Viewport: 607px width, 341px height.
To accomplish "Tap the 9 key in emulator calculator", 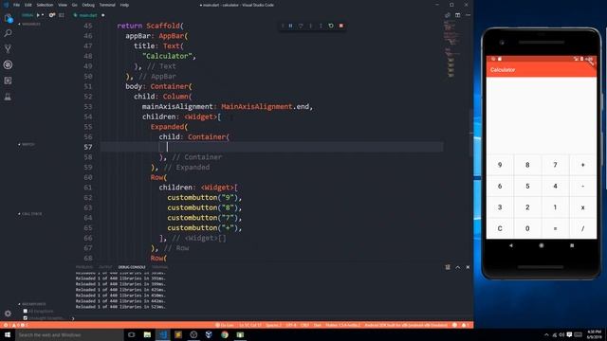I will click(500, 165).
